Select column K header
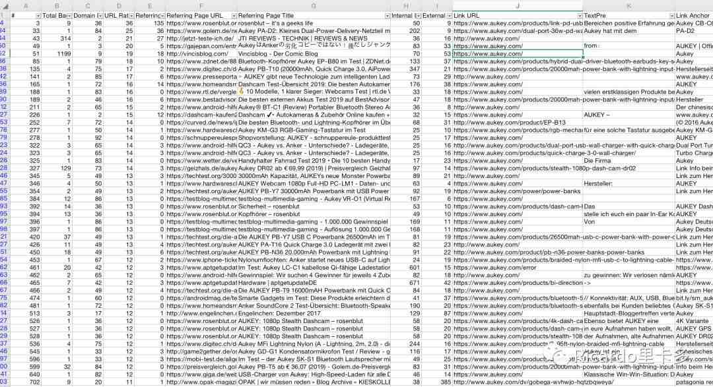Image resolution: width=713 pixels, height=387 pixels. point(629,6)
